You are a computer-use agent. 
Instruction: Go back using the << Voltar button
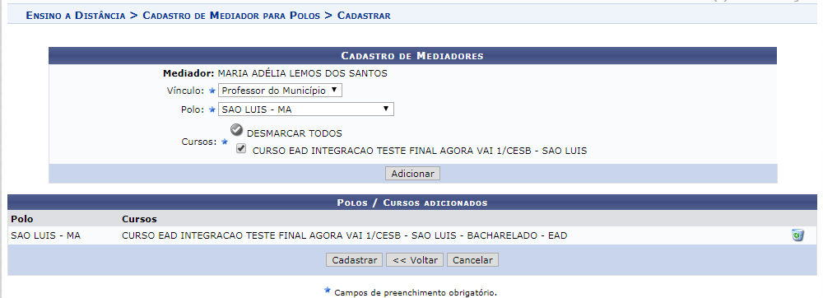pos(415,260)
